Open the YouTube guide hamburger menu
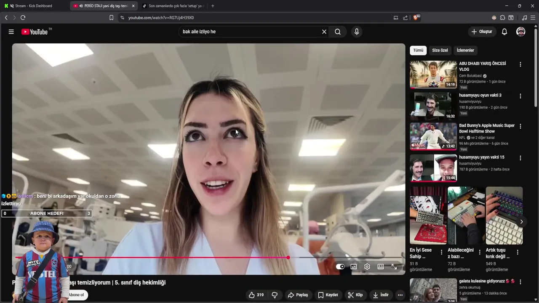Viewport: 539px width, 303px height. tap(11, 32)
